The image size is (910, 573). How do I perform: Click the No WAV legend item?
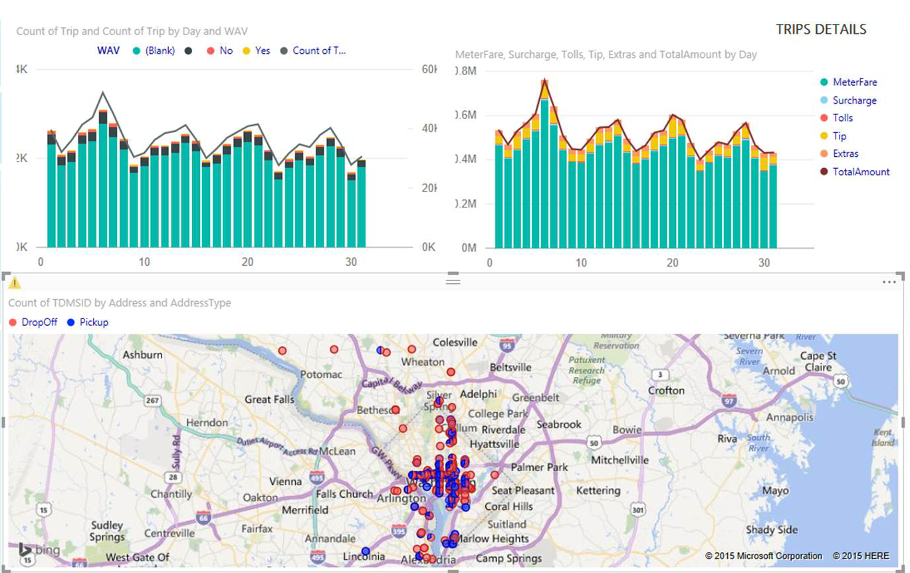coord(219,51)
